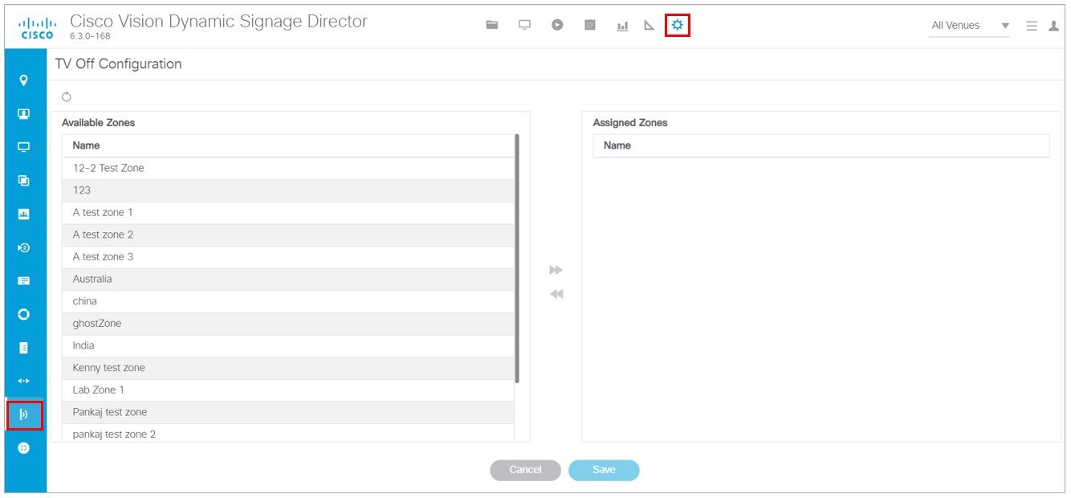This screenshot has width=1071, height=498.
Task: Click the unassign left double-arrow button
Action: [x=556, y=294]
